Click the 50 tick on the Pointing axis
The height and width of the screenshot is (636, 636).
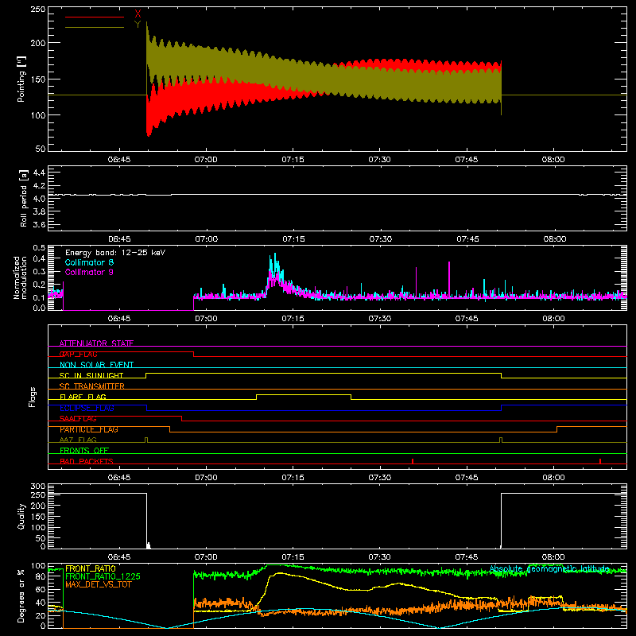tap(41, 149)
